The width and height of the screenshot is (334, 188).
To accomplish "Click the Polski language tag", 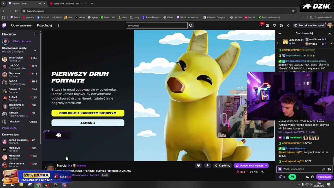I will [105, 175].
